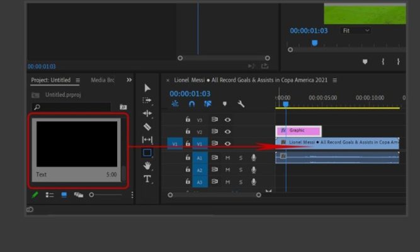Activate the Slip tool
Viewport: 420px width, 252px height.
[147, 139]
